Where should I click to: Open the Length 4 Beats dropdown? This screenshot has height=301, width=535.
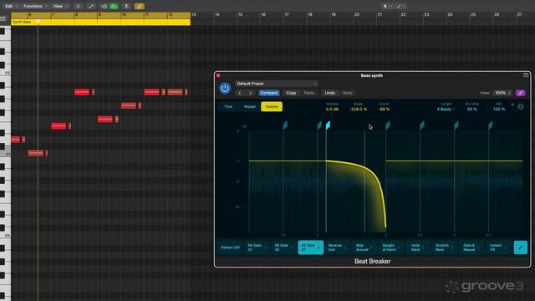(x=446, y=110)
